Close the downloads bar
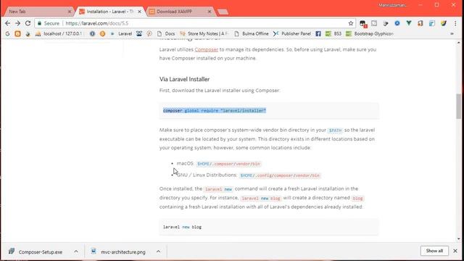 click(x=455, y=251)
